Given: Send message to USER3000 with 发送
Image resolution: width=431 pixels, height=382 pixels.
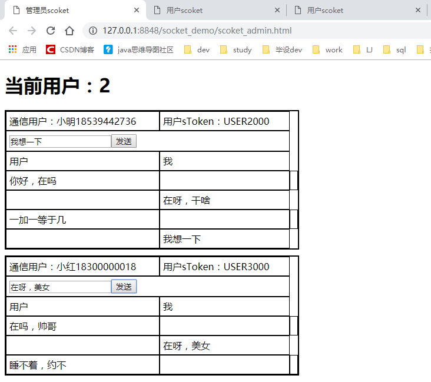Looking at the screenshot, I should 124,287.
